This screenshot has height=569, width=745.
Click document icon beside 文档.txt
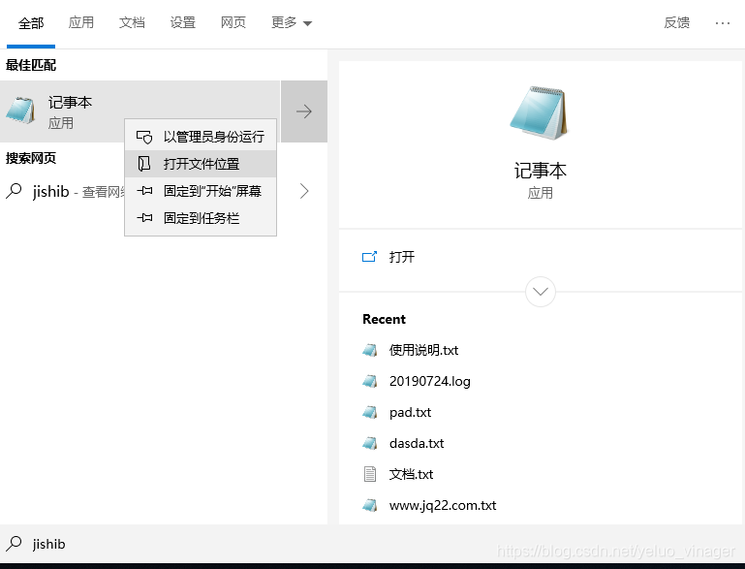[x=370, y=474]
